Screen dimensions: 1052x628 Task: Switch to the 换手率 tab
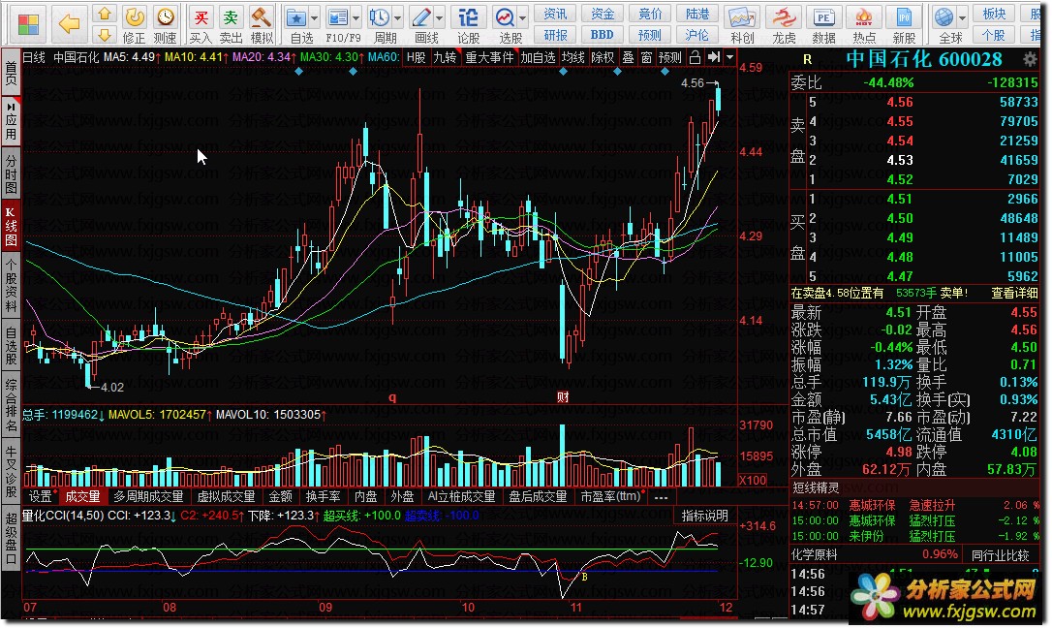323,497
